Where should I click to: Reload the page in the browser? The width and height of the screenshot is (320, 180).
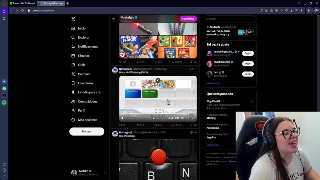tap(22, 10)
